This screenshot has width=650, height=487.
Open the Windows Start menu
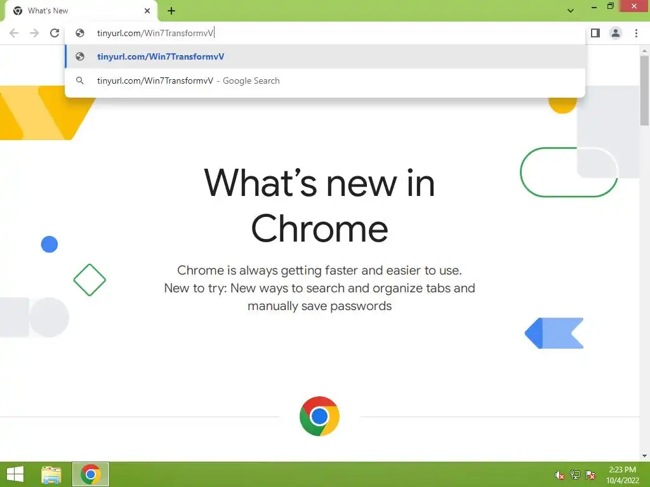[x=15, y=474]
